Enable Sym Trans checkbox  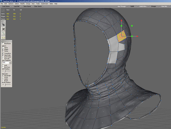coord(3,57)
